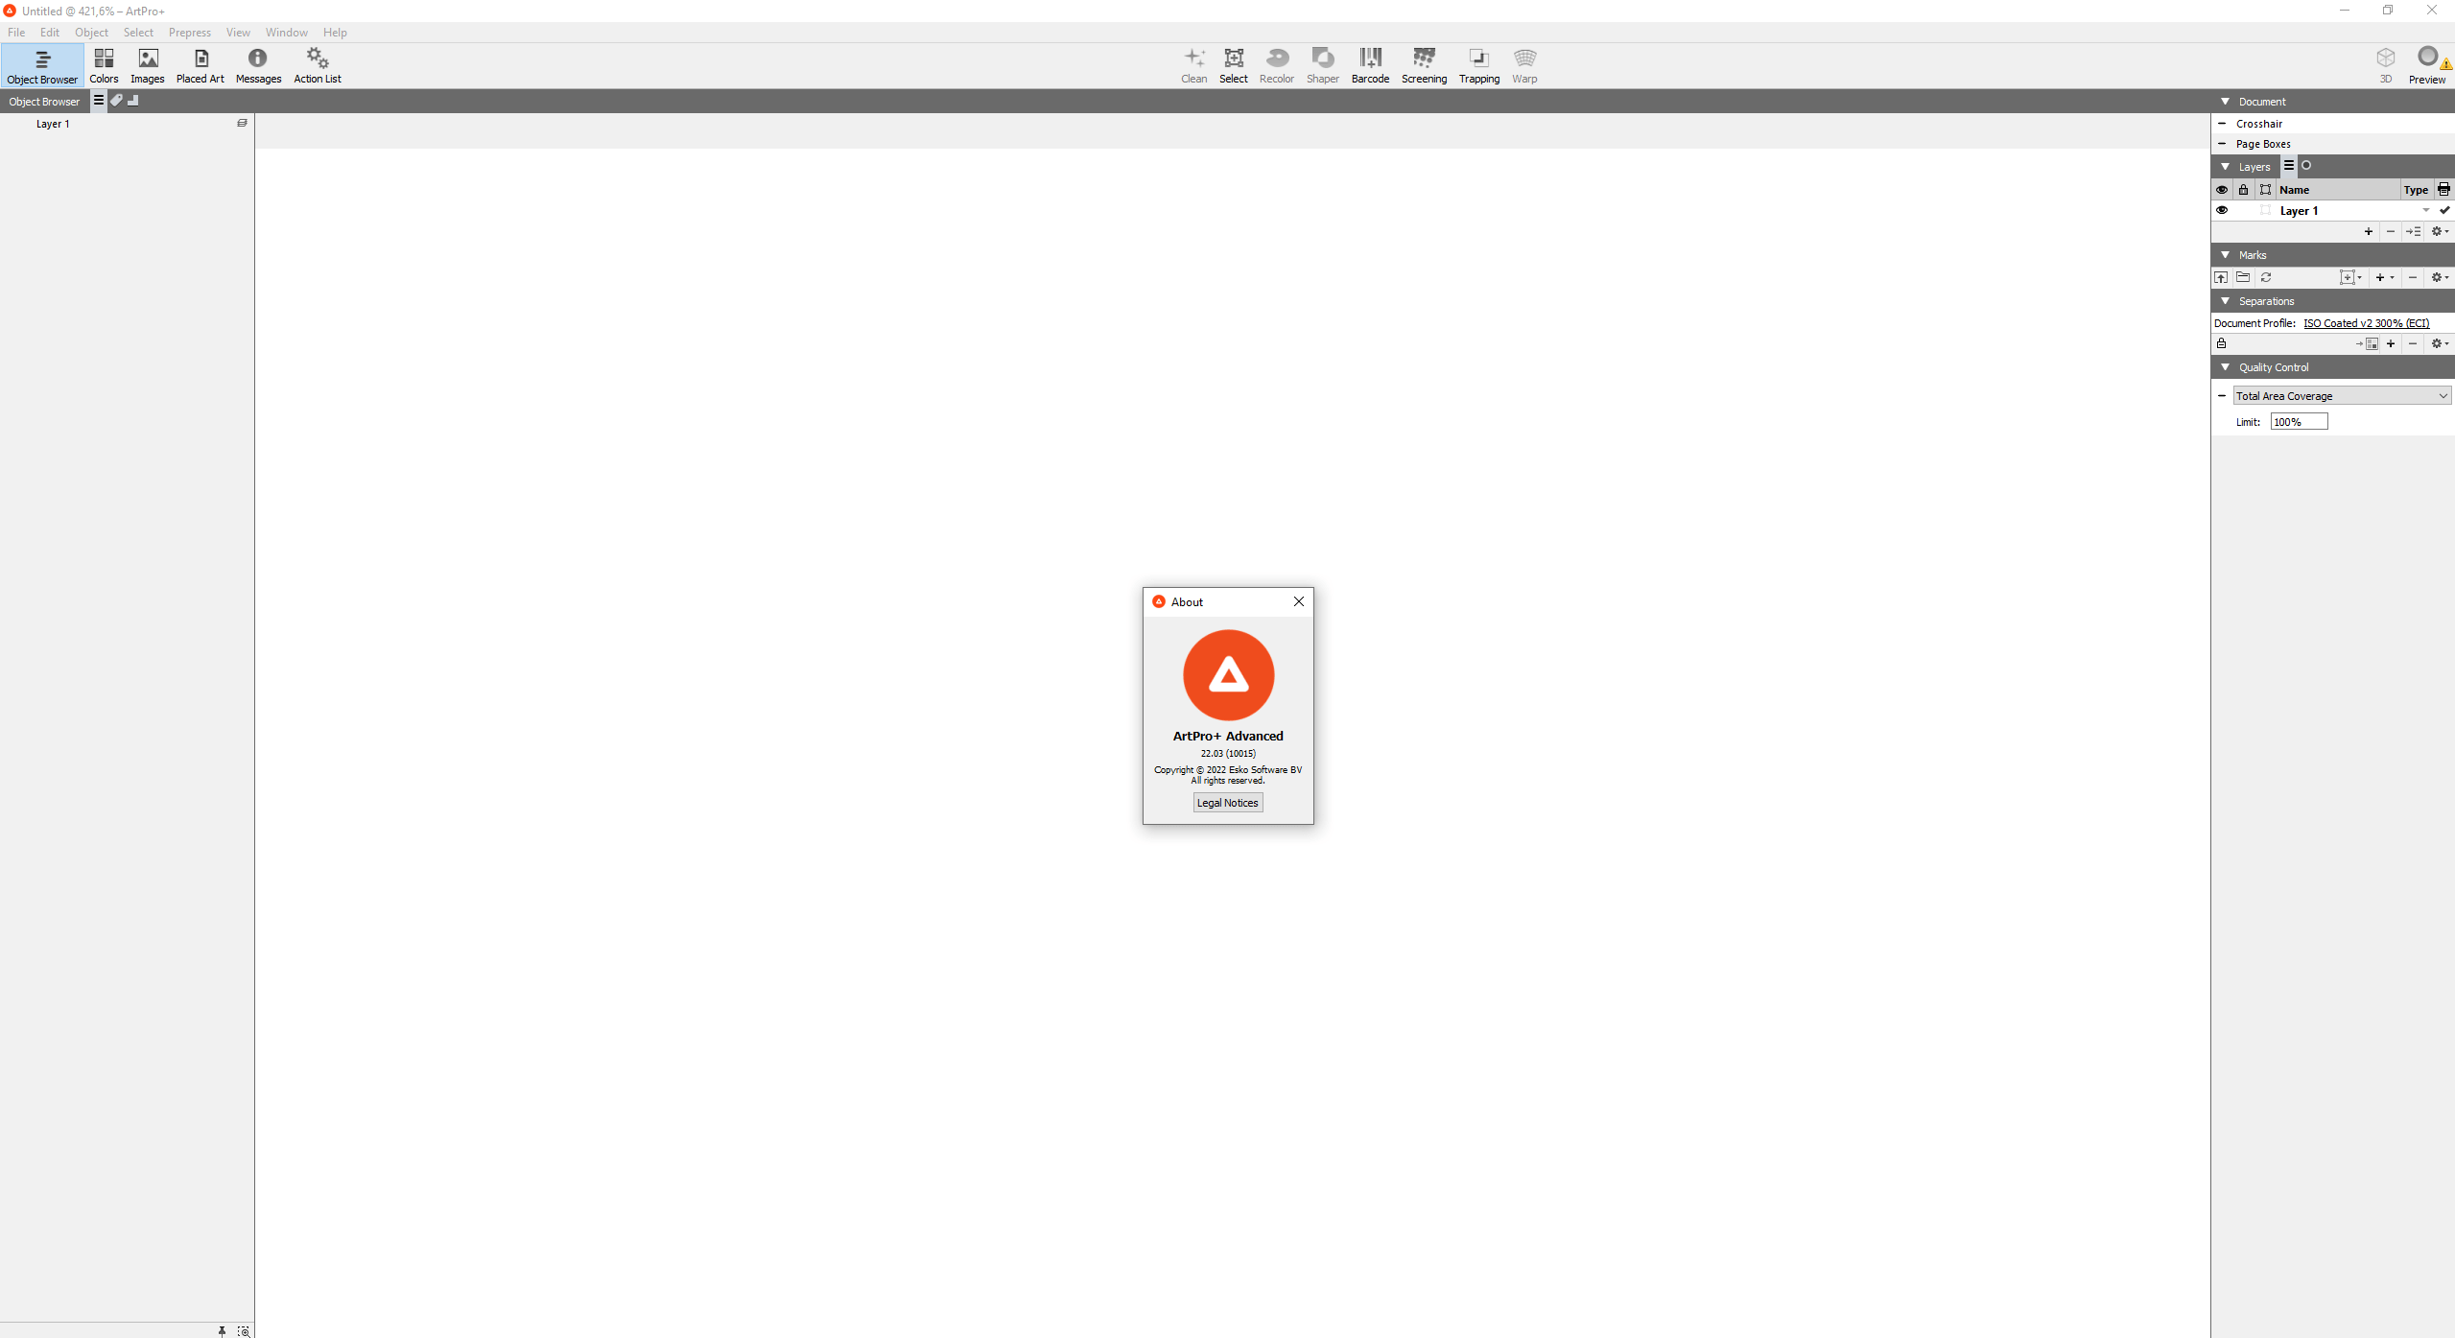Screen dimensions: 2455x1338
Task: Open the Barcode tool
Action: [x=1370, y=65]
